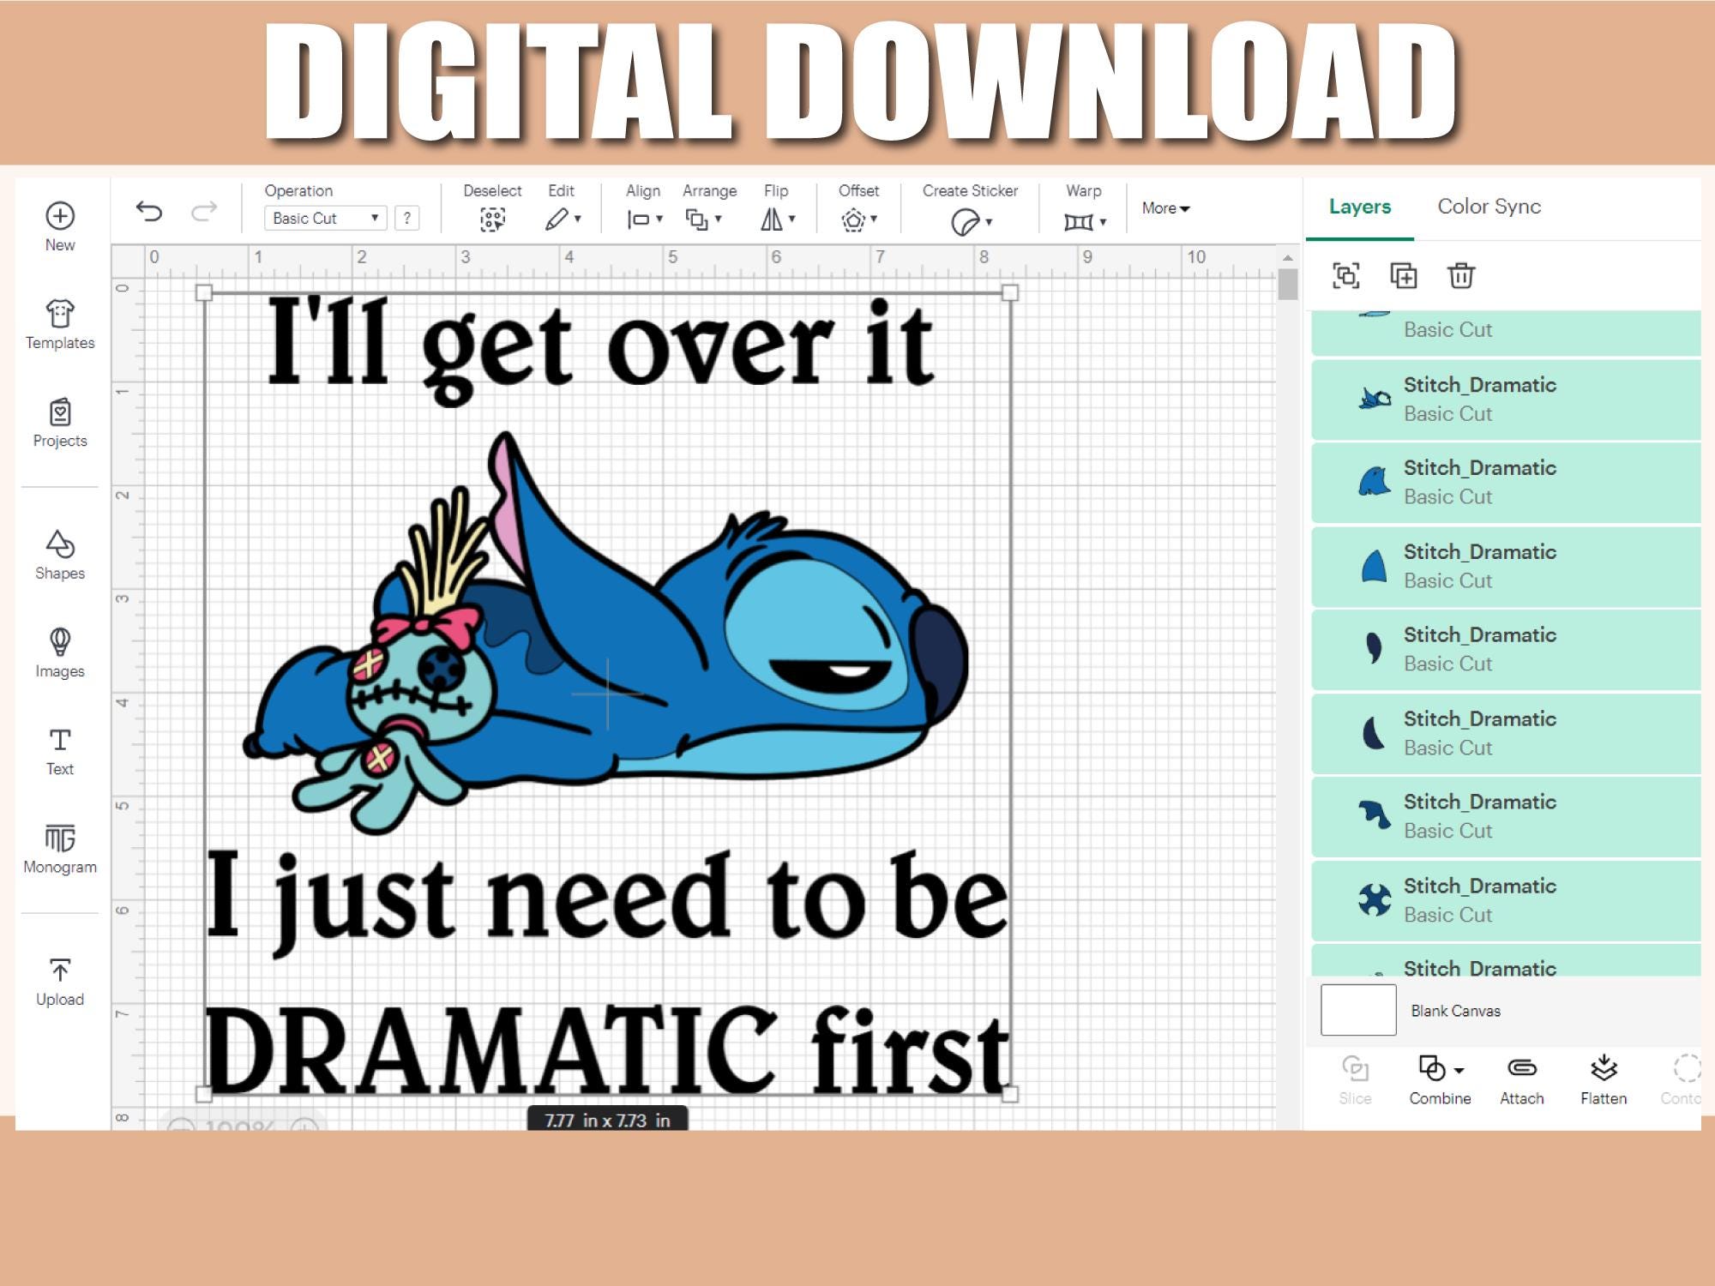This screenshot has height=1286, width=1715.
Task: Open the Layers tab
Action: coord(1359,207)
